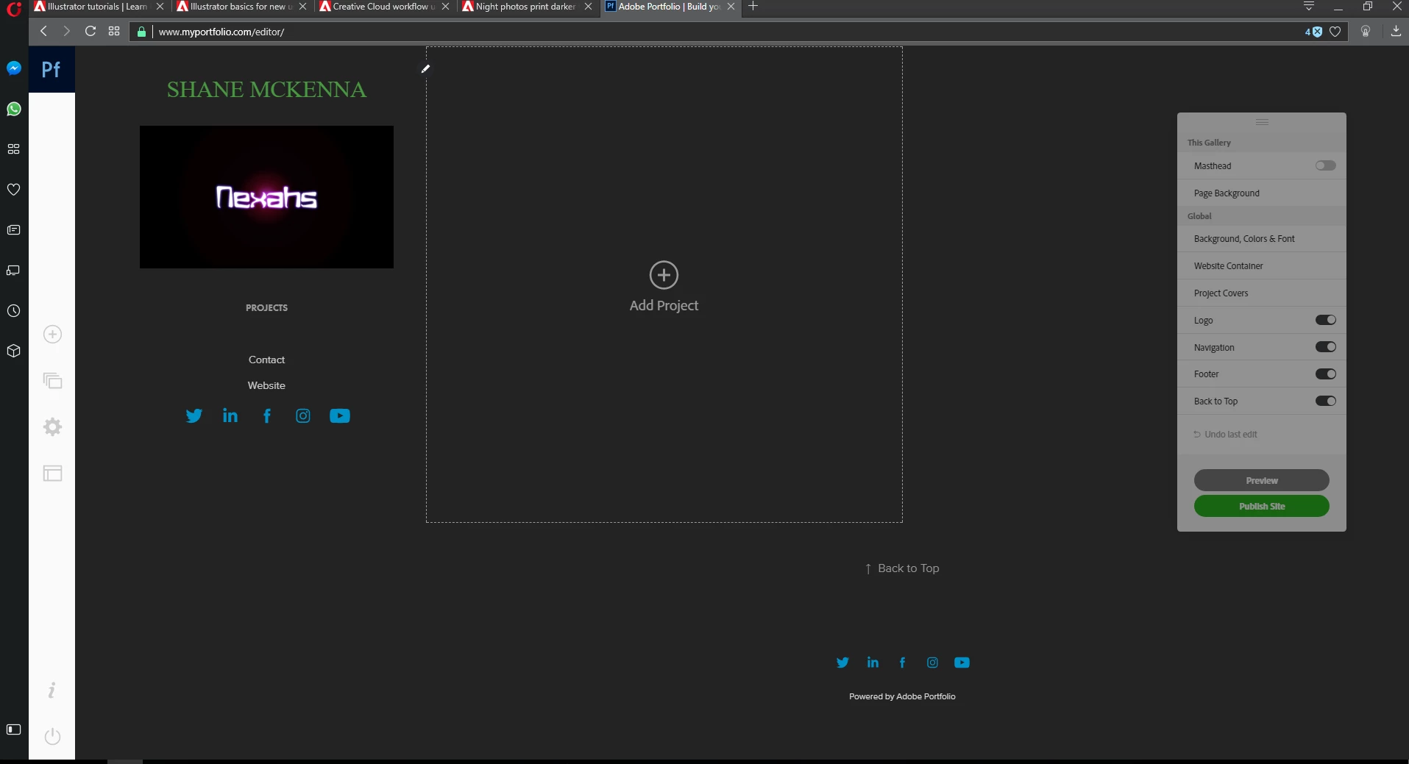Open Bookmarks heart in Opera sidebar
The height and width of the screenshot is (764, 1409).
click(13, 190)
